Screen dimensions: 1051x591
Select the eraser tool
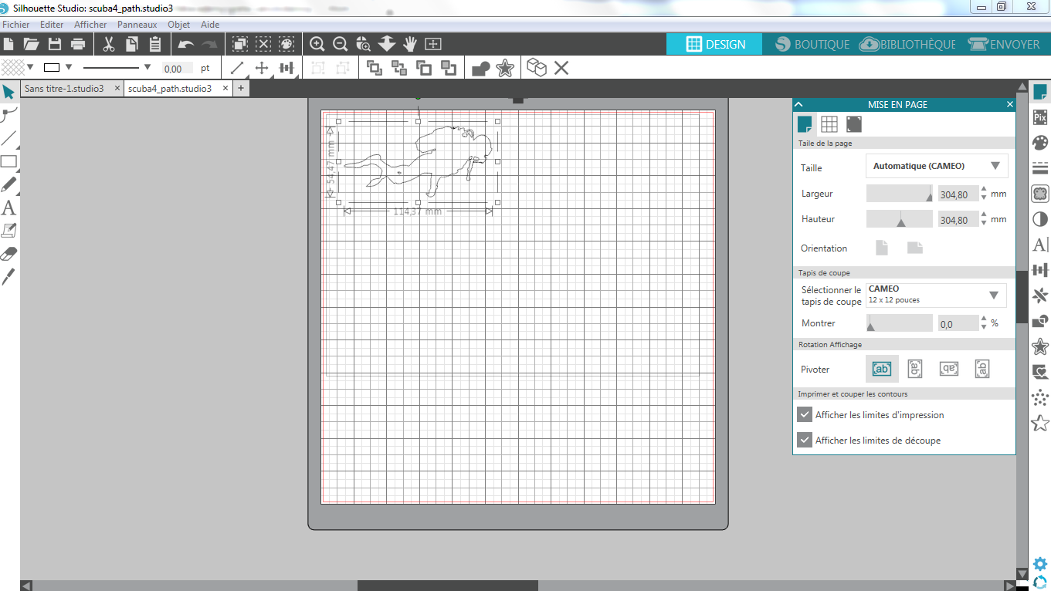click(x=8, y=254)
